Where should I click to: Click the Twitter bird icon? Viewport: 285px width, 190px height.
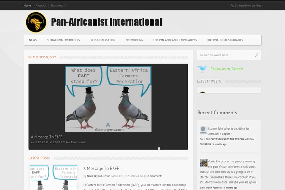coord(202,69)
